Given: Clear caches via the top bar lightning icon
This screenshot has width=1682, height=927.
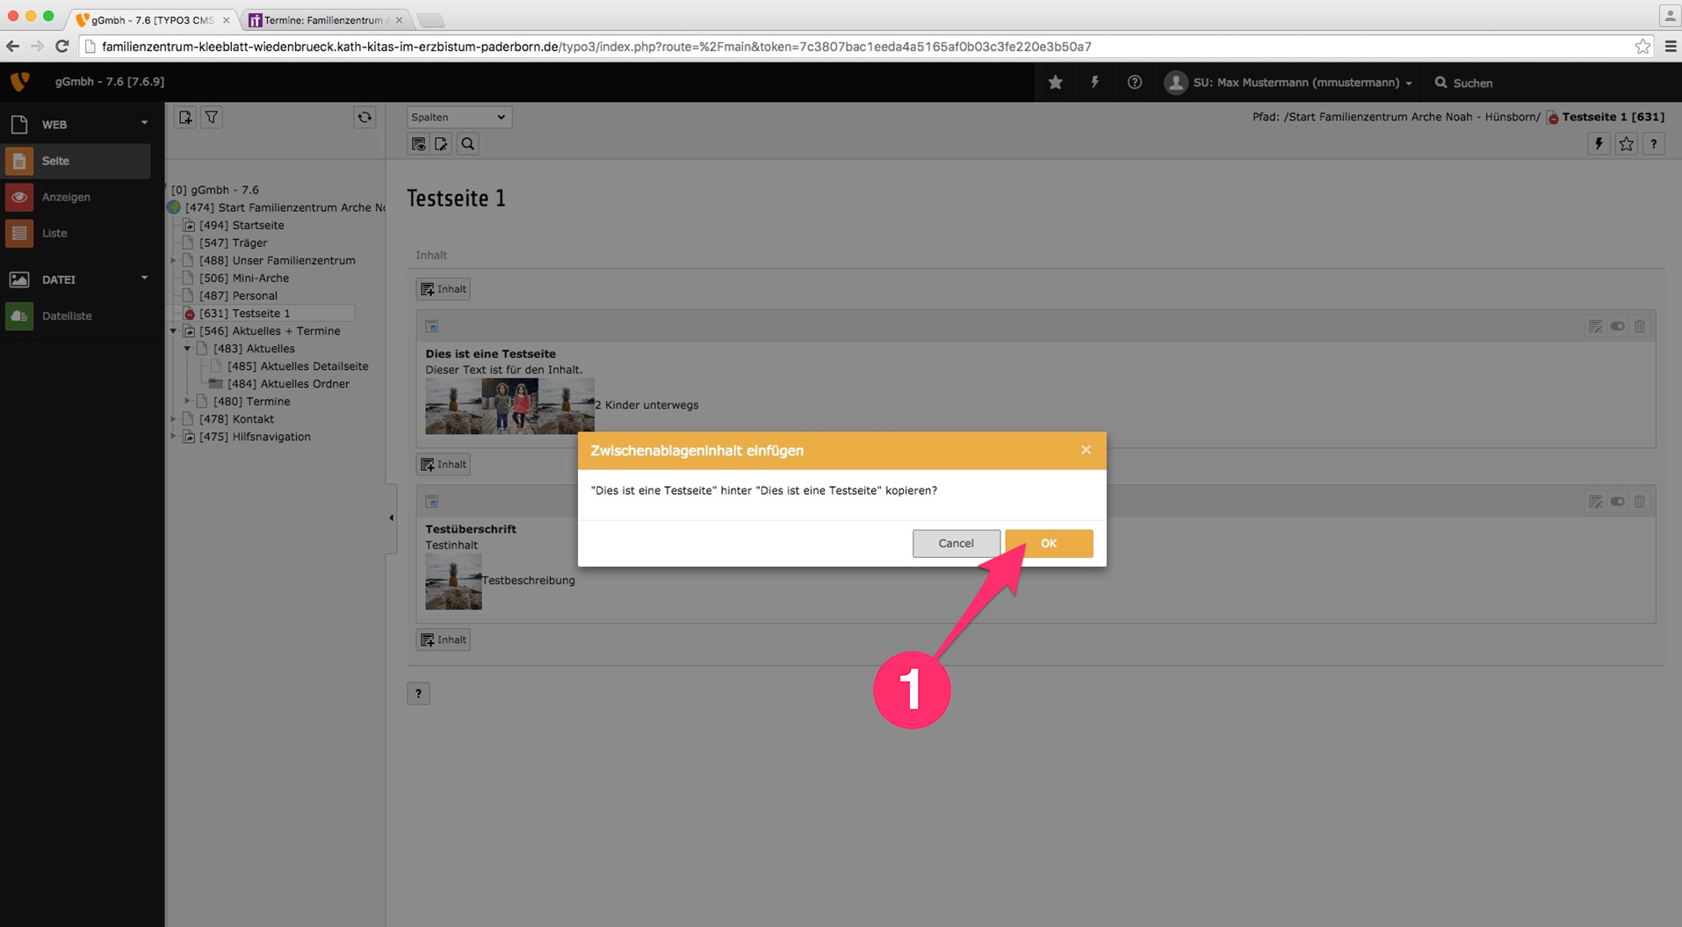Looking at the screenshot, I should (1094, 83).
